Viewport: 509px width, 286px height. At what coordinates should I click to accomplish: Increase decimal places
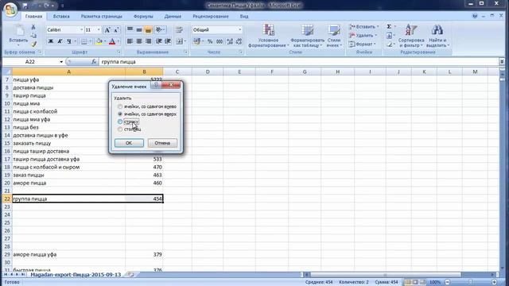[x=230, y=41]
